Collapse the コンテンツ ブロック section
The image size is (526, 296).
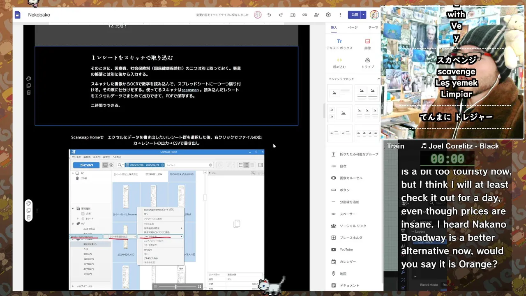tap(378, 79)
